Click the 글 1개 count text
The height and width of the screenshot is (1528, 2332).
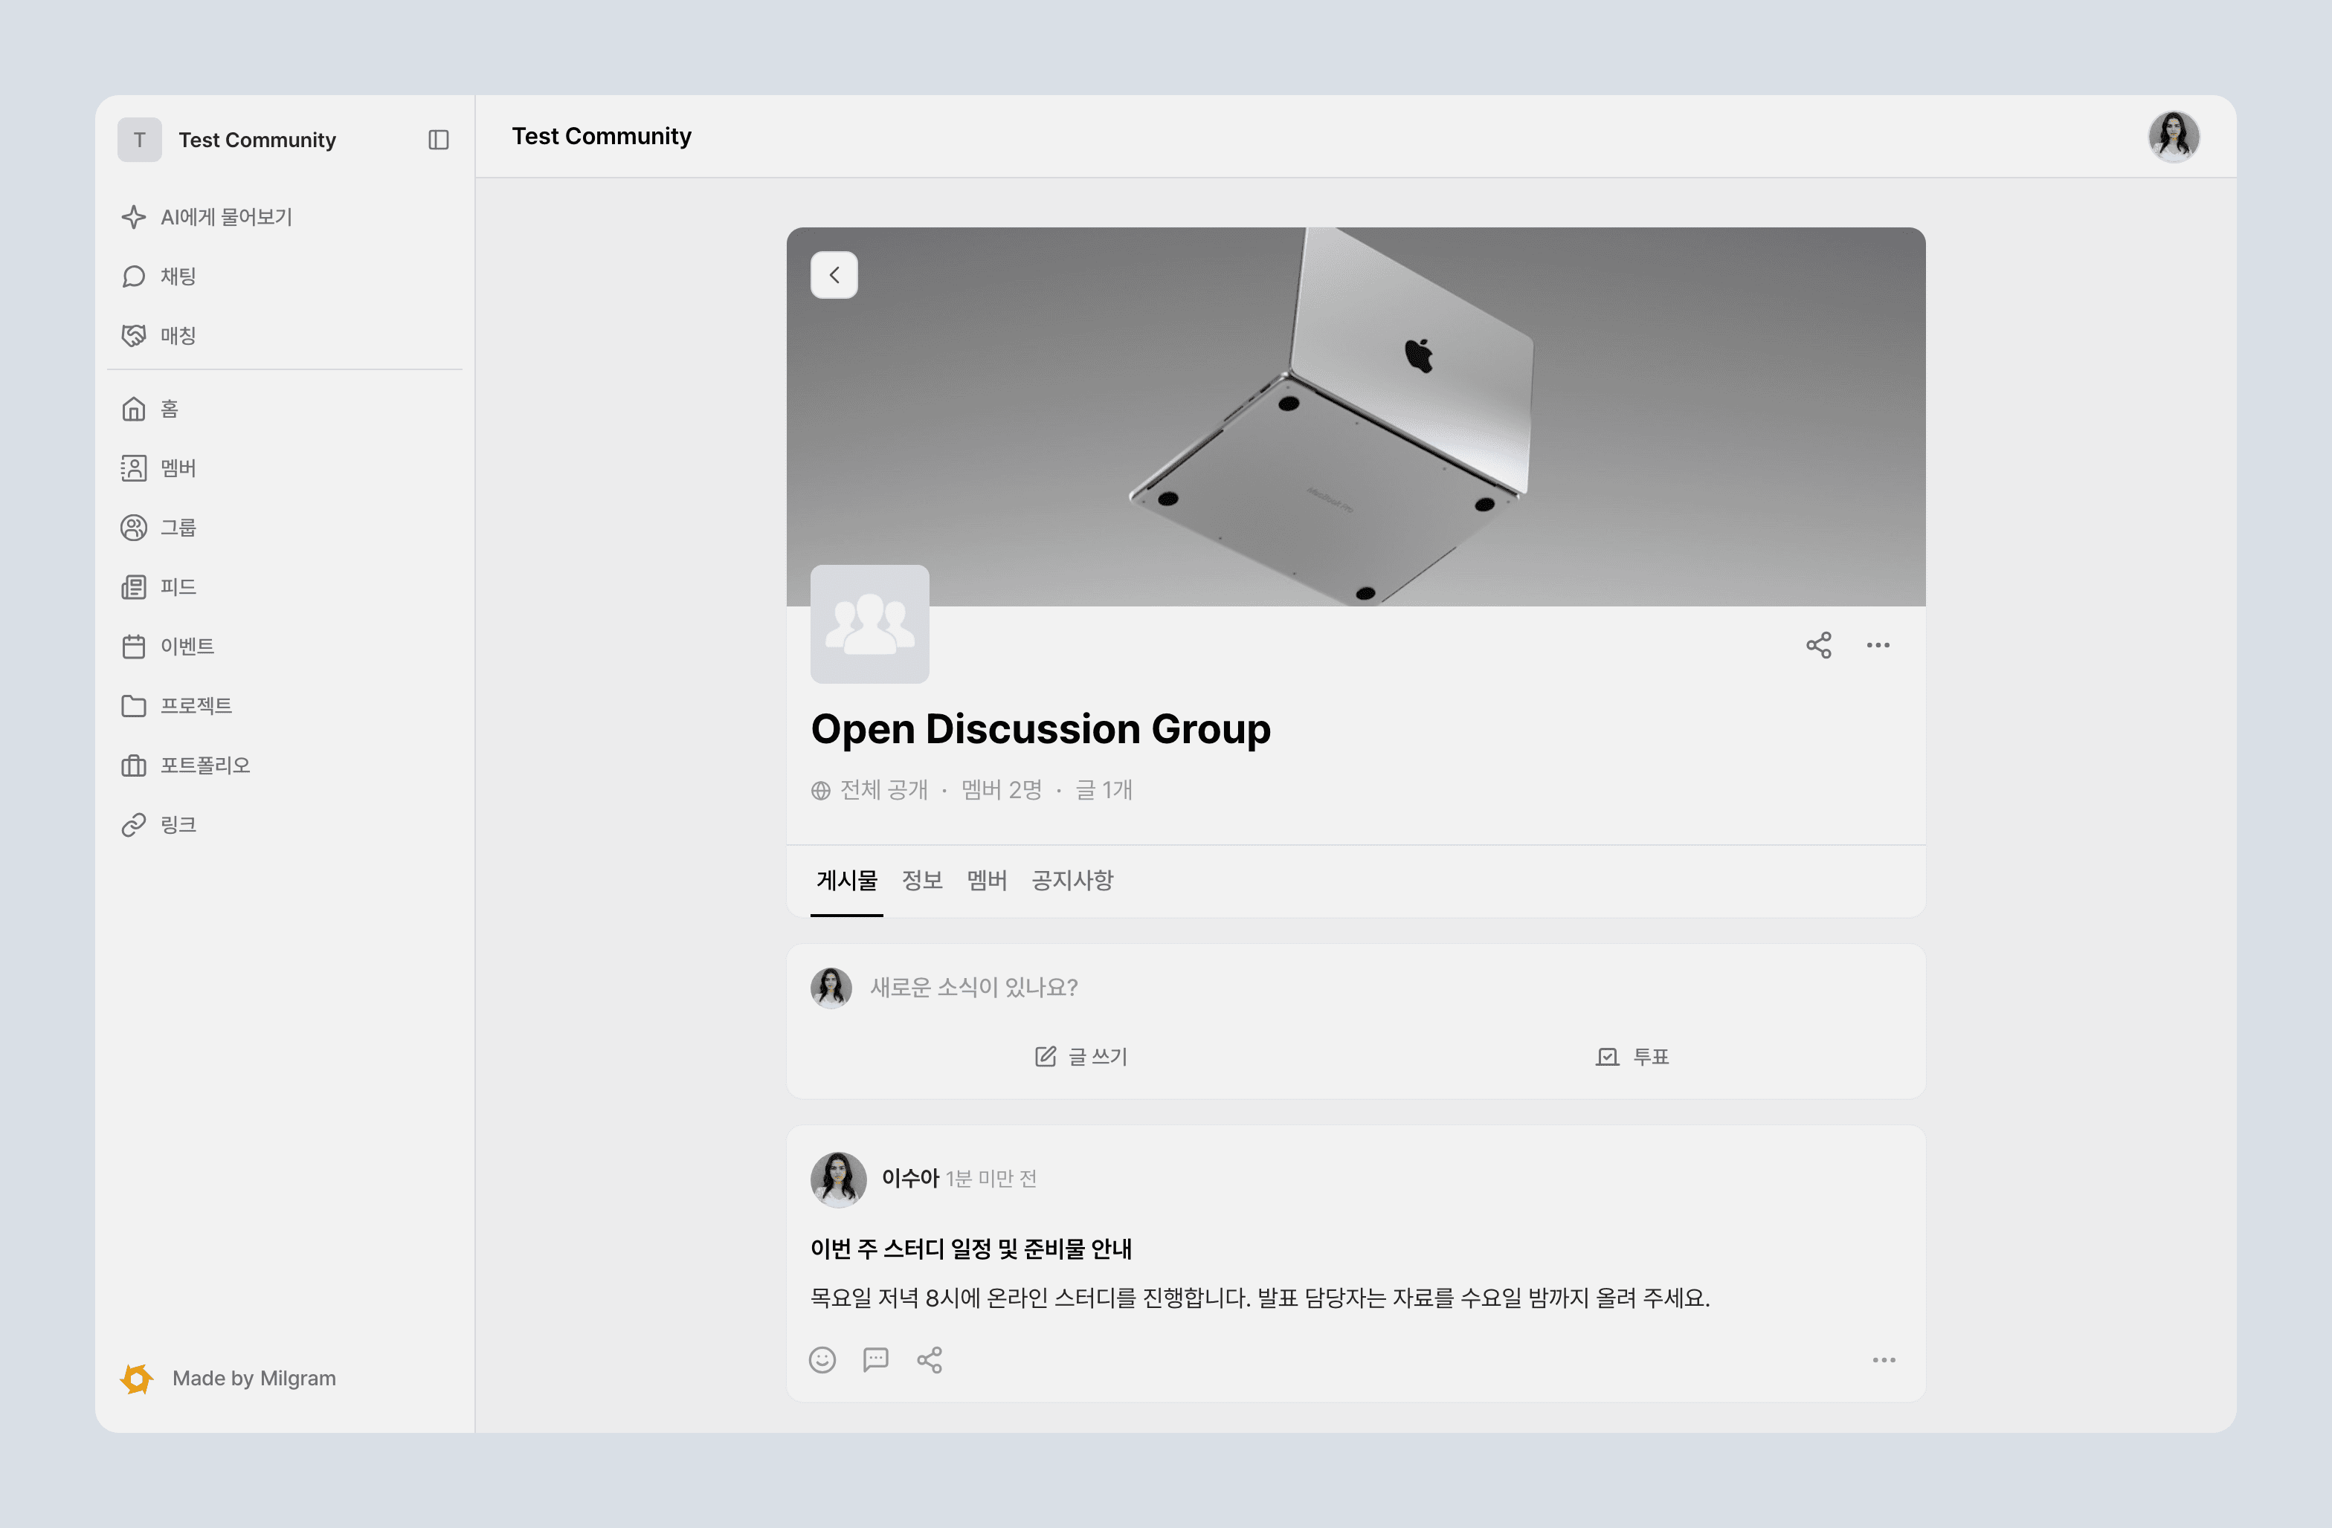pyautogui.click(x=1104, y=789)
